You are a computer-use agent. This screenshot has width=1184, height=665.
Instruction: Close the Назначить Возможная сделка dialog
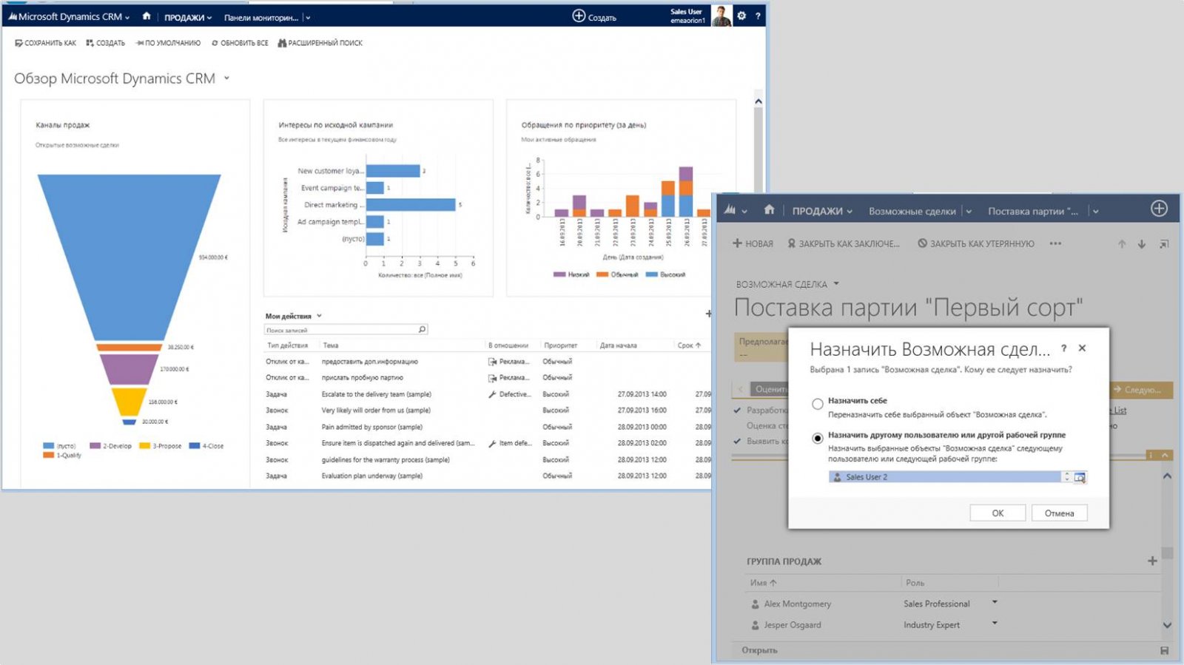[1082, 348]
